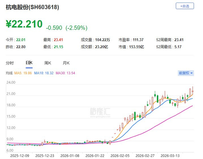Screen dimensions: 203x159
Task: Click the 2026-02-27 date axis label
Action: pyautogui.click(x=145, y=156)
